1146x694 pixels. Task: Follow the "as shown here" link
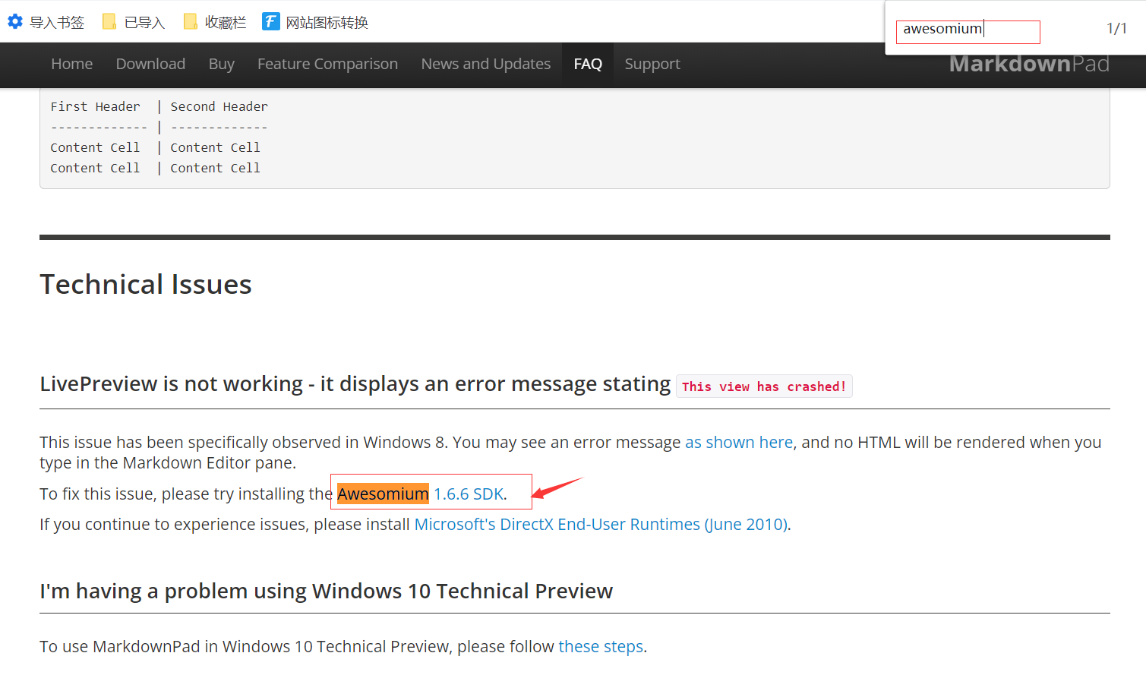(x=738, y=443)
